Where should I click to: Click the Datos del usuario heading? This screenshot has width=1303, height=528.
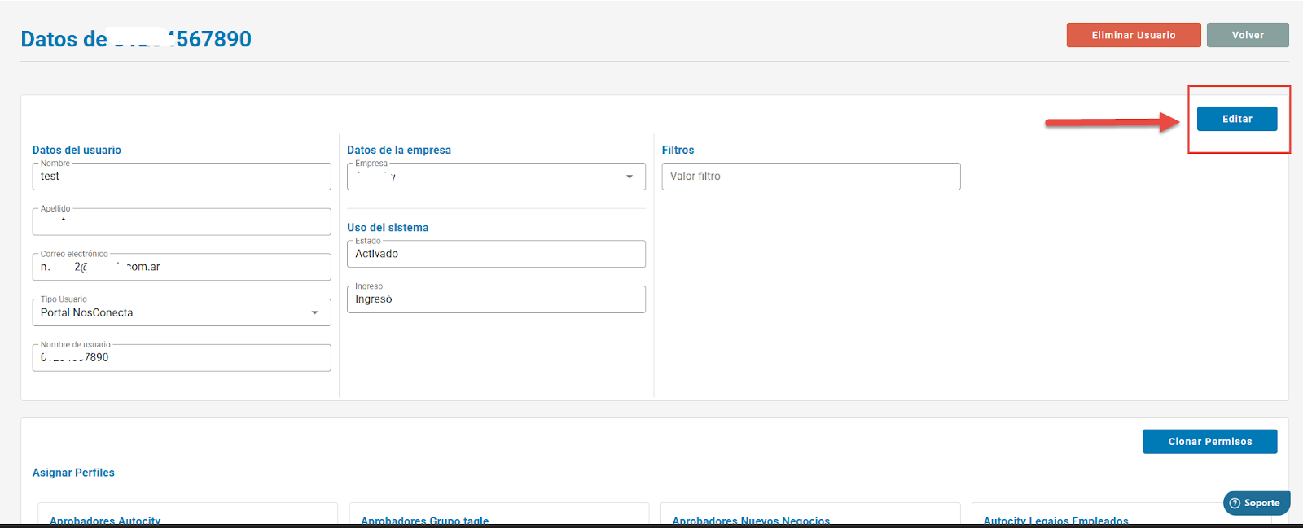point(77,150)
